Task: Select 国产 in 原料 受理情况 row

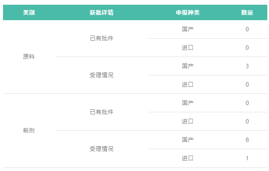Action: (188, 66)
